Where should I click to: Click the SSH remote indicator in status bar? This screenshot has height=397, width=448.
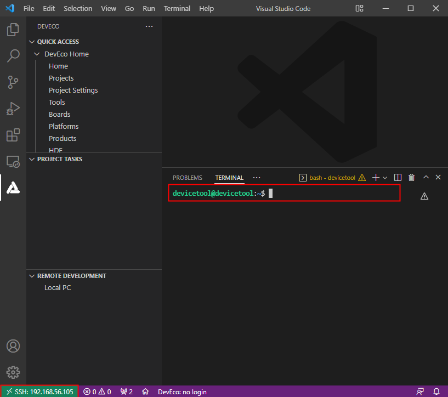pyautogui.click(x=39, y=392)
